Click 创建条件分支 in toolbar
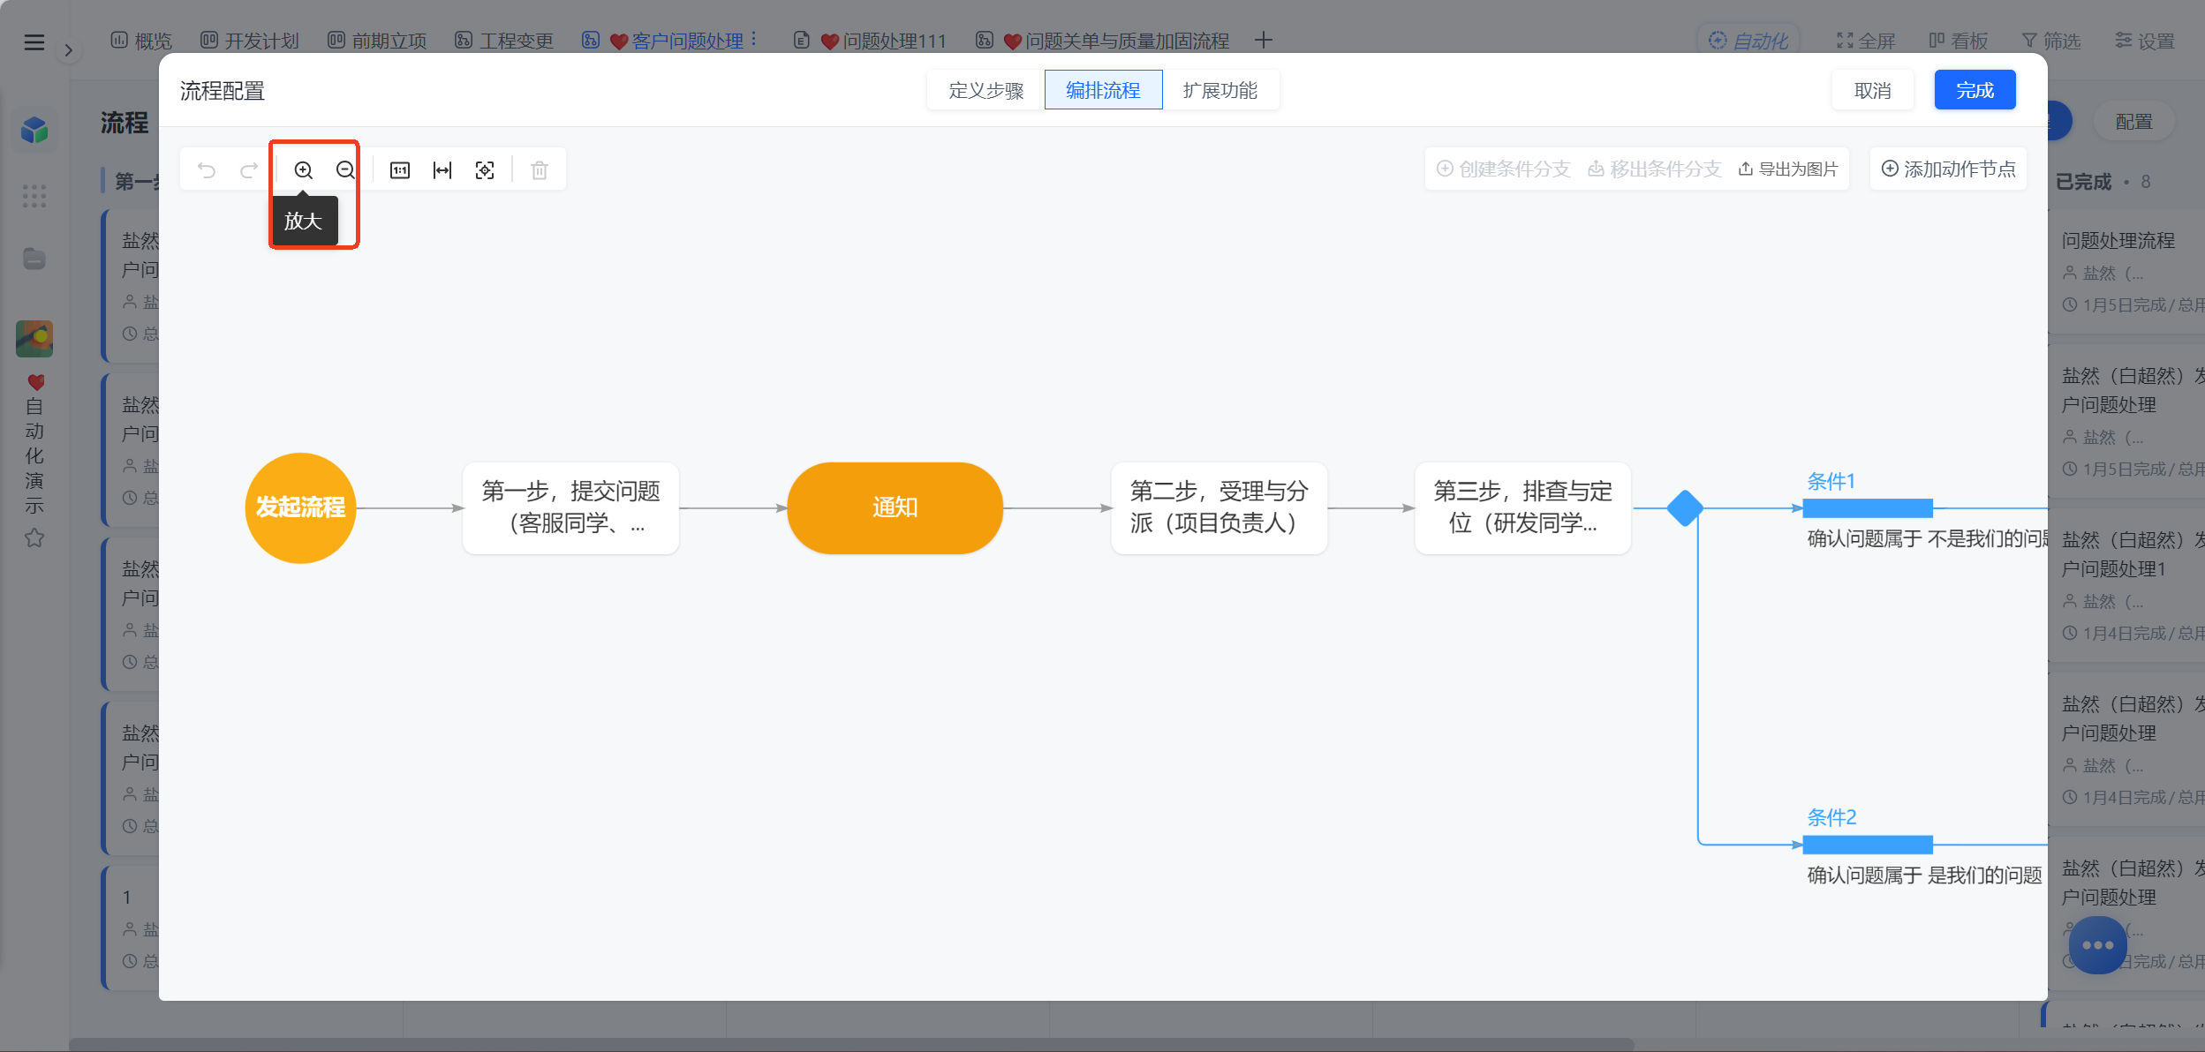The image size is (2205, 1052). click(x=1503, y=169)
